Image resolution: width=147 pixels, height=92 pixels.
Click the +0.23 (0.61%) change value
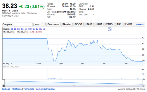pyautogui.click(x=32, y=7)
